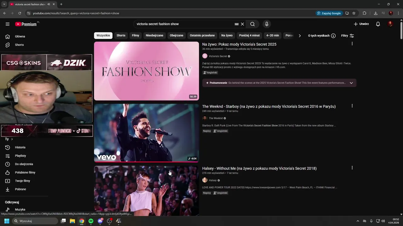403x226 pixels.
Task: Open options menu for Pokaz mody 2025 video
Action: point(352,44)
